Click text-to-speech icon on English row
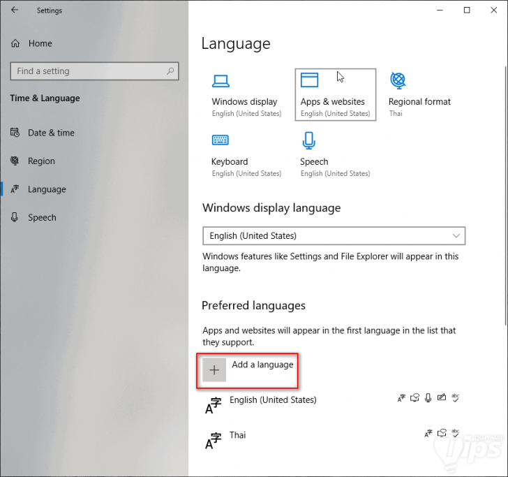This screenshot has height=477, width=508. 414,398
